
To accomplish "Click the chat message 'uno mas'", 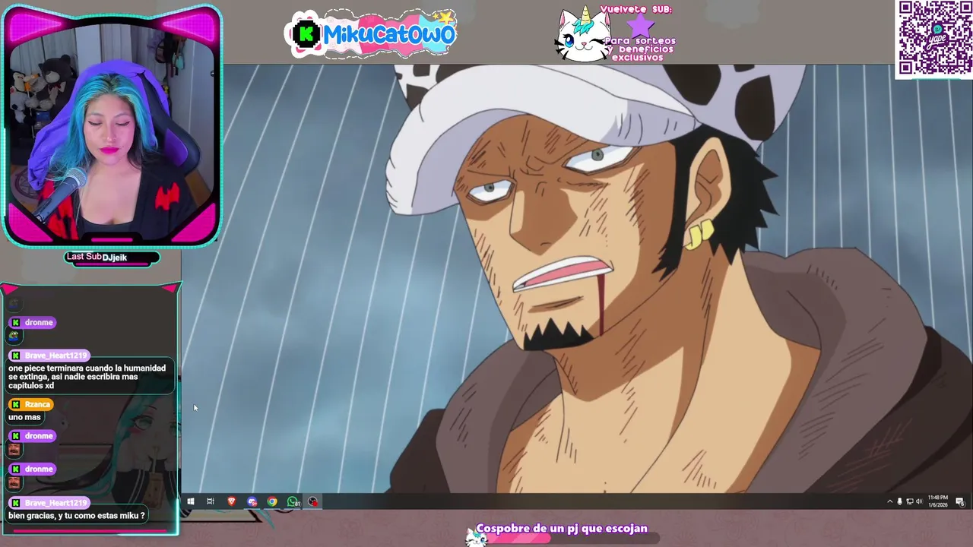I will pyautogui.click(x=24, y=417).
